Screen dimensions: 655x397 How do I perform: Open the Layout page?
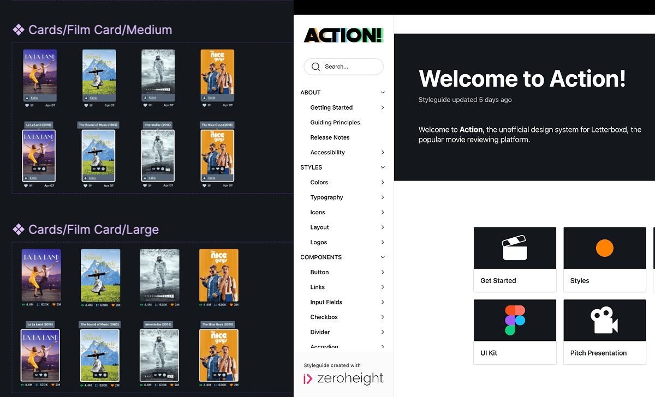[x=319, y=227]
